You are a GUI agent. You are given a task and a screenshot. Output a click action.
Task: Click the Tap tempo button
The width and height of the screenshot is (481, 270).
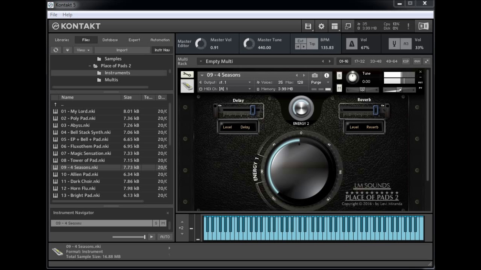click(x=312, y=44)
